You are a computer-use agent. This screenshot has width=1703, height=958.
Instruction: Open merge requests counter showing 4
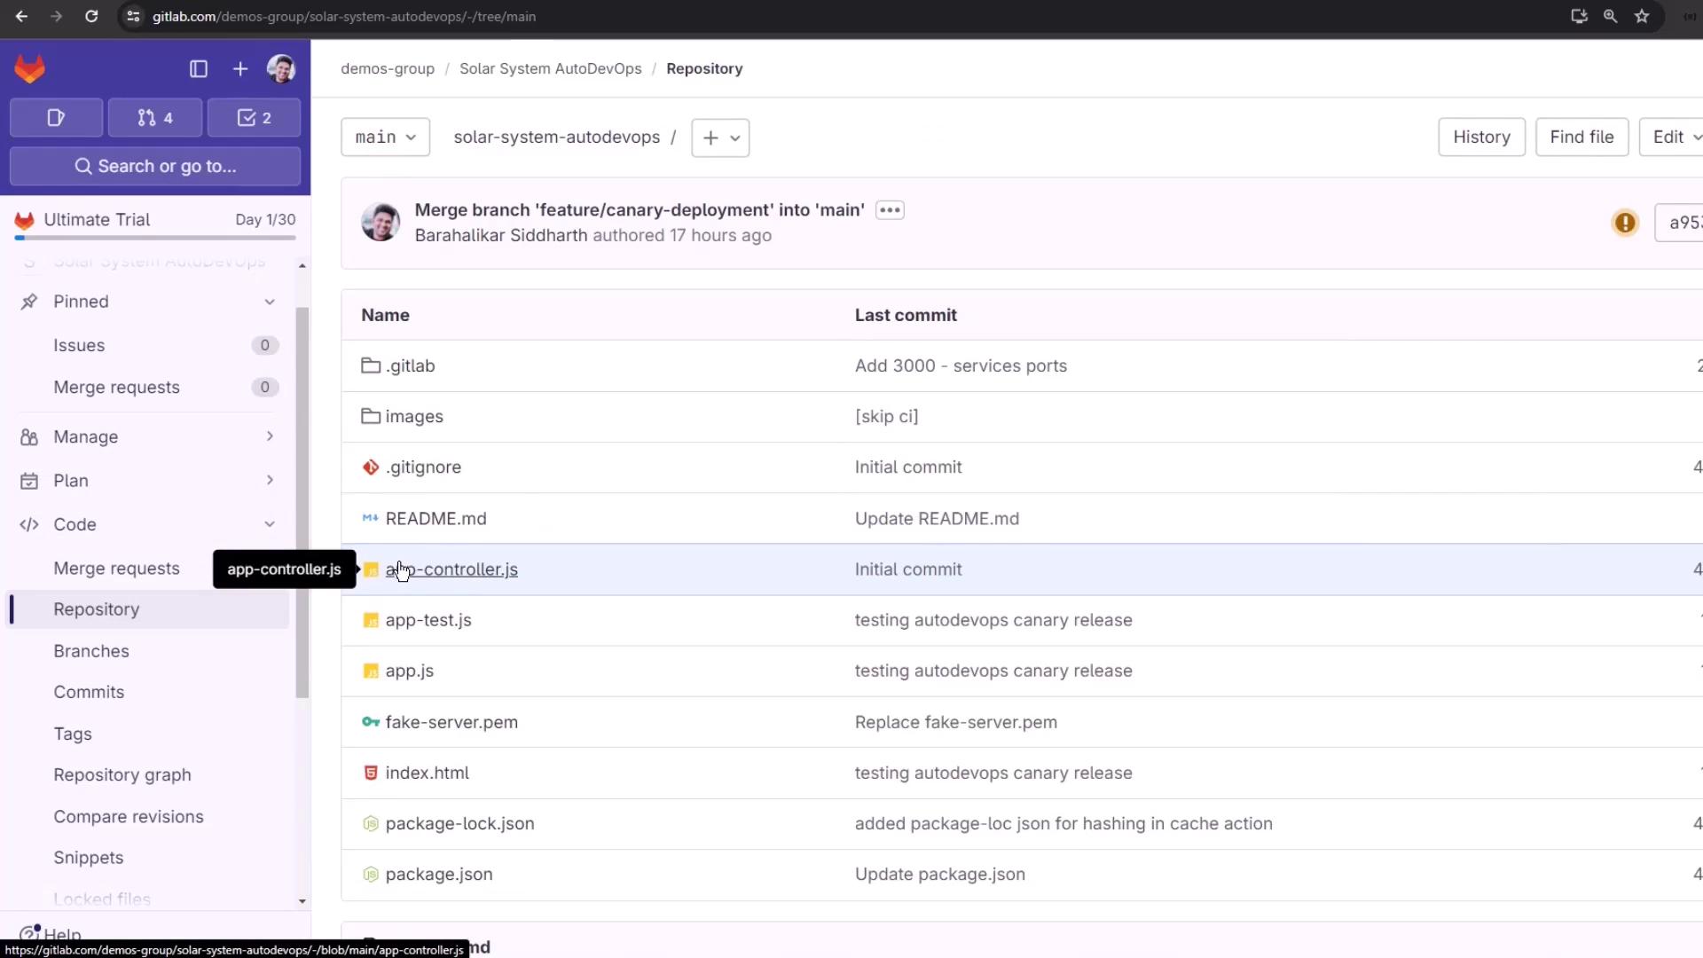(155, 118)
